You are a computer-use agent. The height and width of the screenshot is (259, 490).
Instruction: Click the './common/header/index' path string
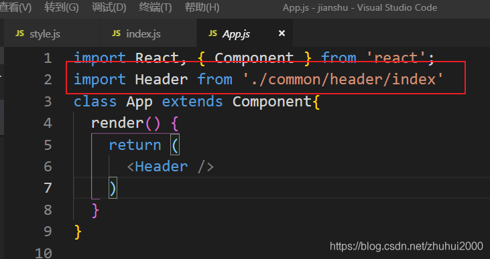coord(343,79)
